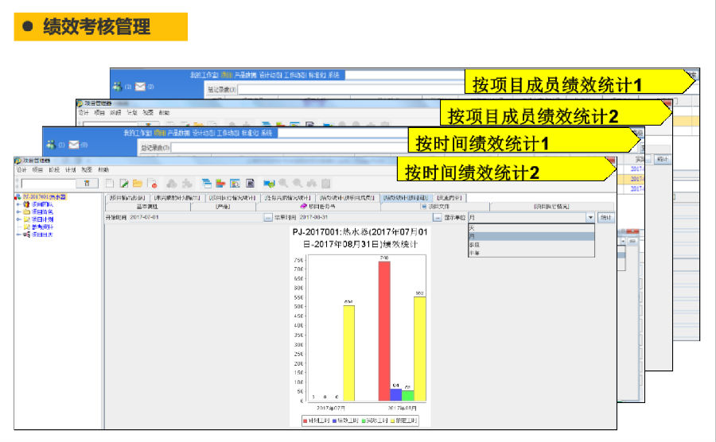Expand the 项目计划 tree node
The height and width of the screenshot is (442, 716).
19,219
